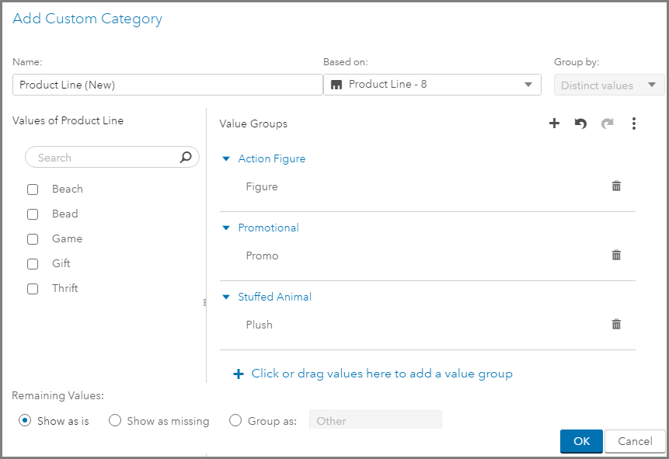669x459 pixels.
Task: Click the plus icon to add value group
Action: pos(554,123)
